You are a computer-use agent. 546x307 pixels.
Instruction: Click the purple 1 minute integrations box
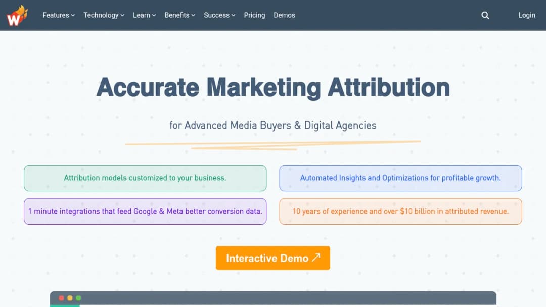(145, 212)
